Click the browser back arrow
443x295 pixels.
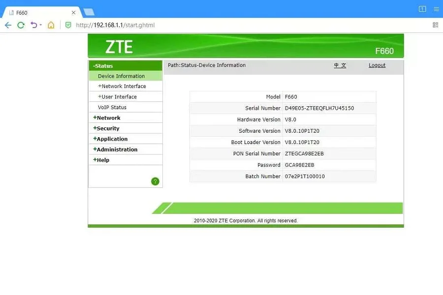click(8, 25)
